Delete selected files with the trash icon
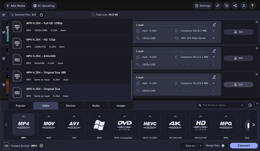 click(x=41, y=15)
